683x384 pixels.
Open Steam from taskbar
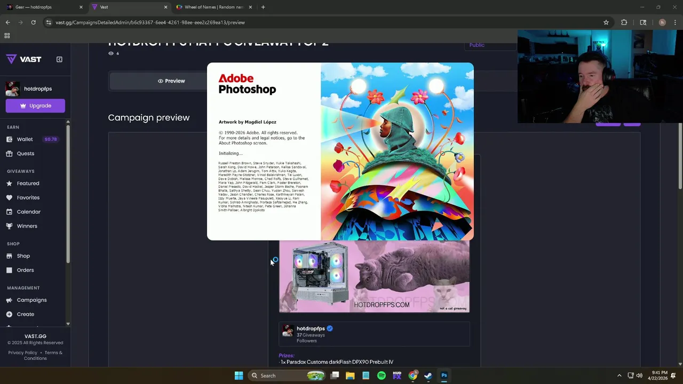tap(428, 375)
